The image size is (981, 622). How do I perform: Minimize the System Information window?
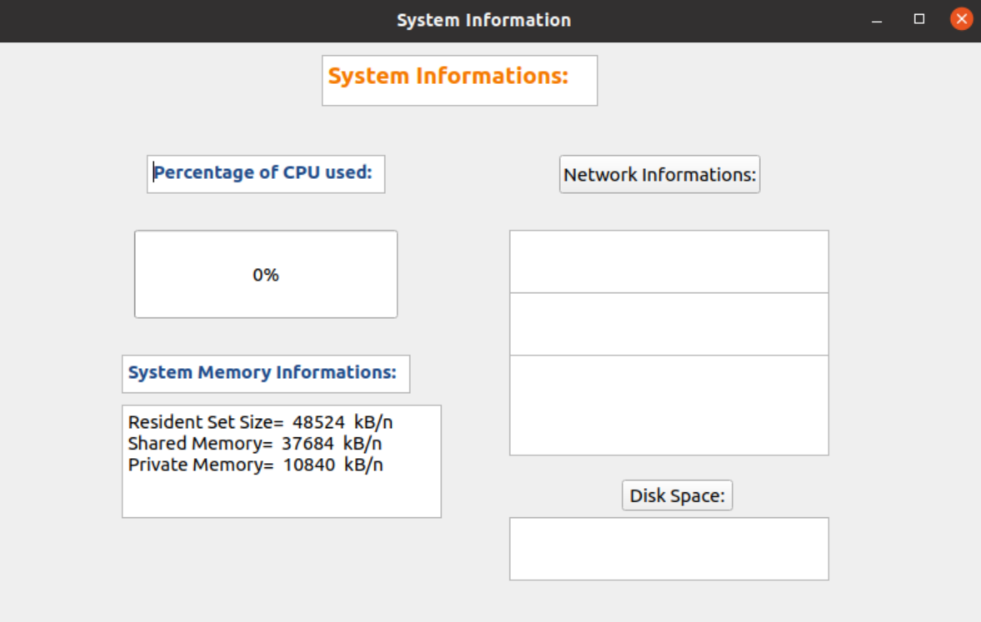(877, 19)
